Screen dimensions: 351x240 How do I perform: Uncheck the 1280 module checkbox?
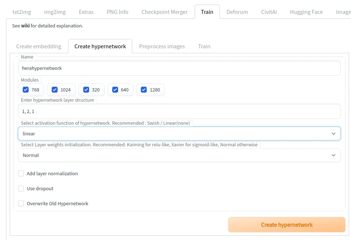(x=144, y=90)
